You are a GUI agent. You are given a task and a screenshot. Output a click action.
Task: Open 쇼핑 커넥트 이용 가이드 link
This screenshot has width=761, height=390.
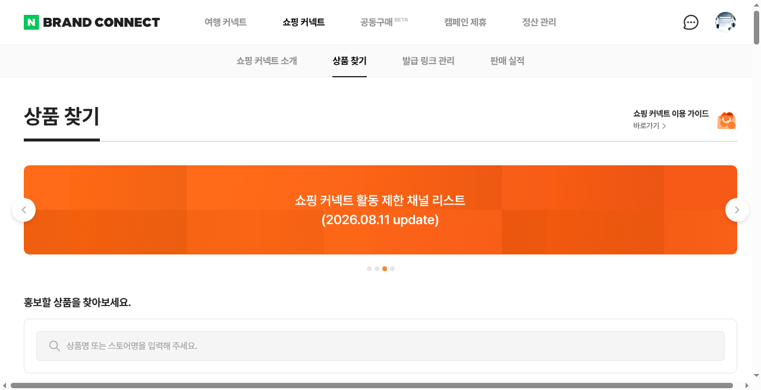[x=671, y=114]
